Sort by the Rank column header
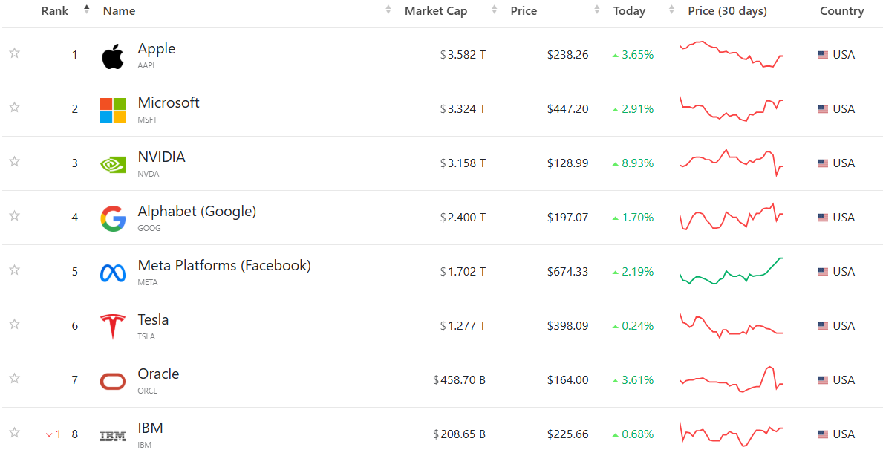883x453 pixels. (56, 11)
